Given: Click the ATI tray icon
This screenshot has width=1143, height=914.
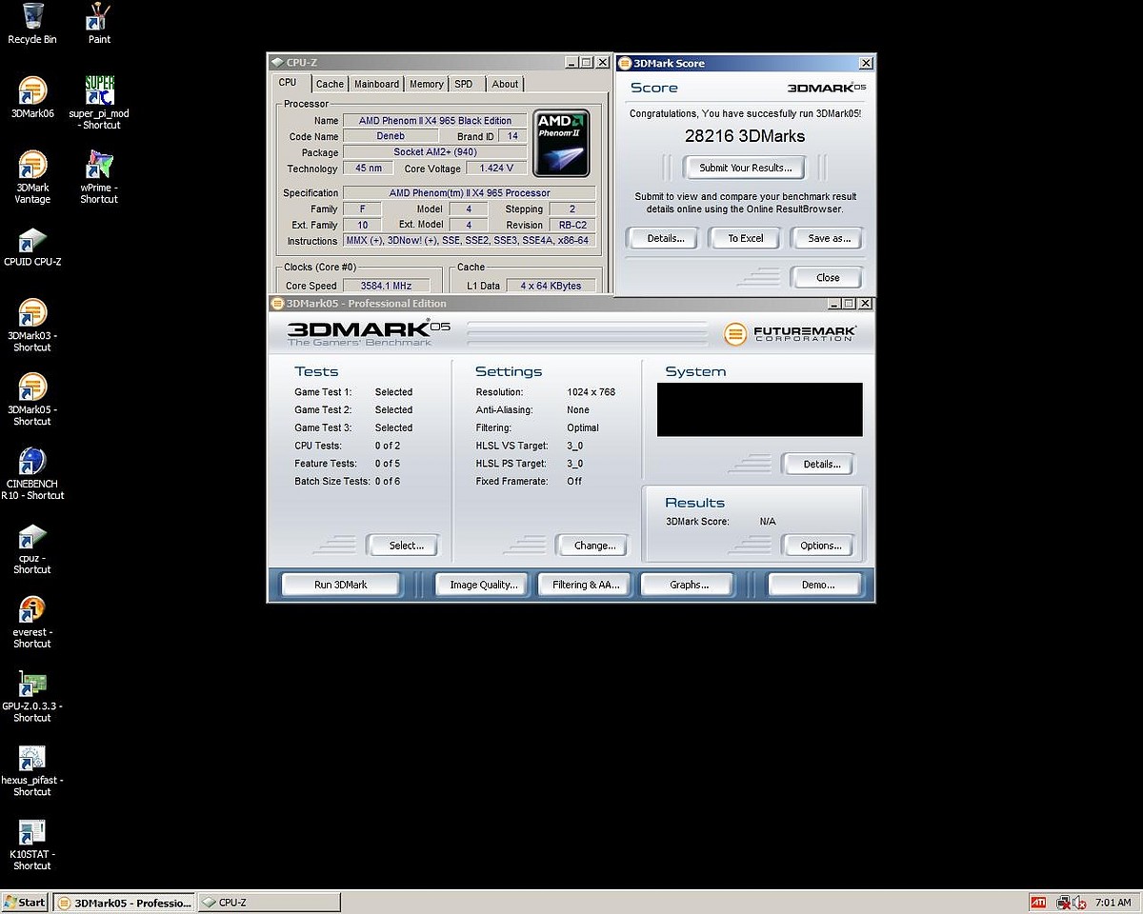Looking at the screenshot, I should point(1038,902).
